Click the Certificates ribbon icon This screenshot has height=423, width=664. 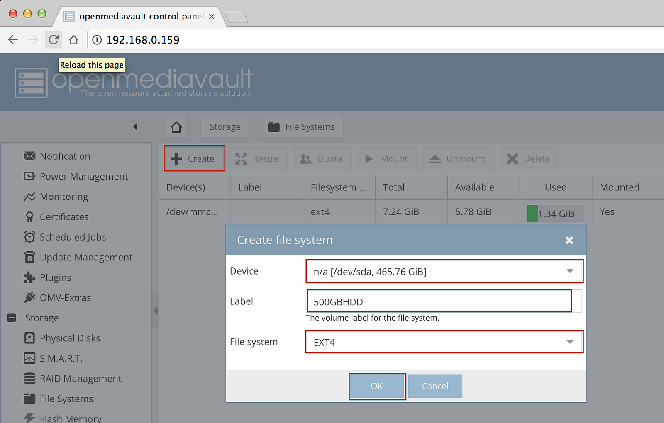point(29,217)
